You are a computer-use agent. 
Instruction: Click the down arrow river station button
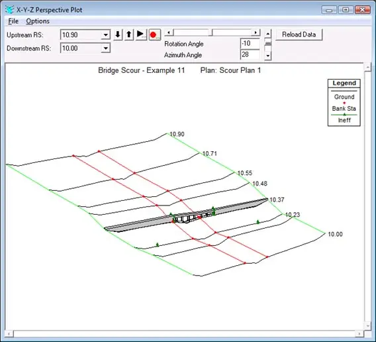(118, 34)
